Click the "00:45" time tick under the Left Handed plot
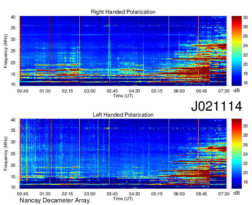This screenshot has height=205, width=252. pyautogui.click(x=23, y=194)
